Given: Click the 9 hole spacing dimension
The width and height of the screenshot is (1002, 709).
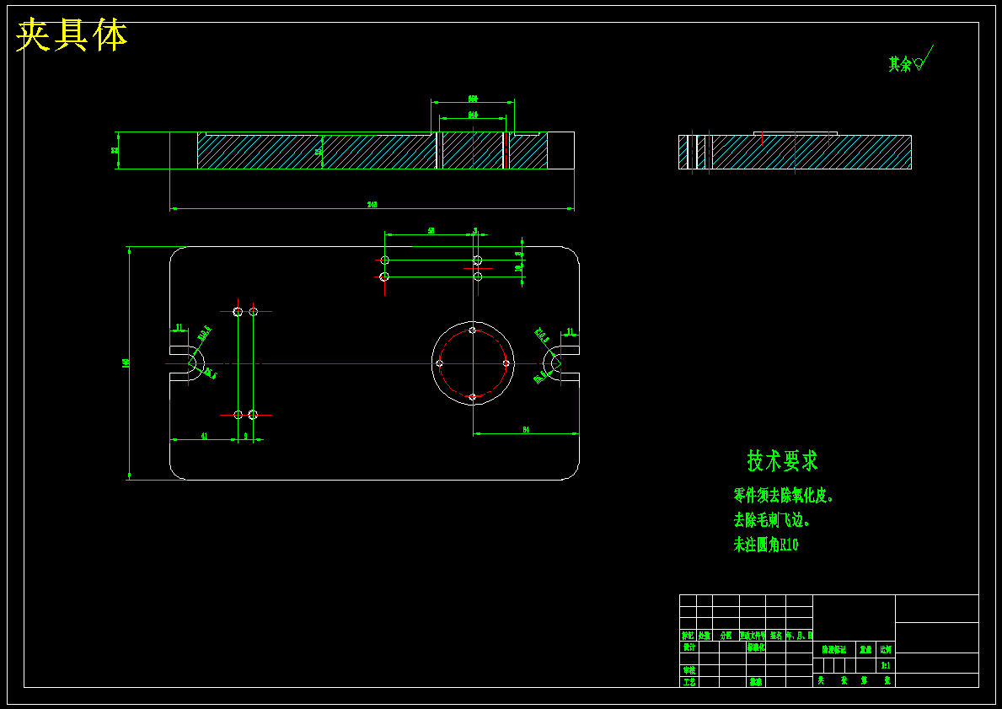Looking at the screenshot, I should (x=246, y=436).
